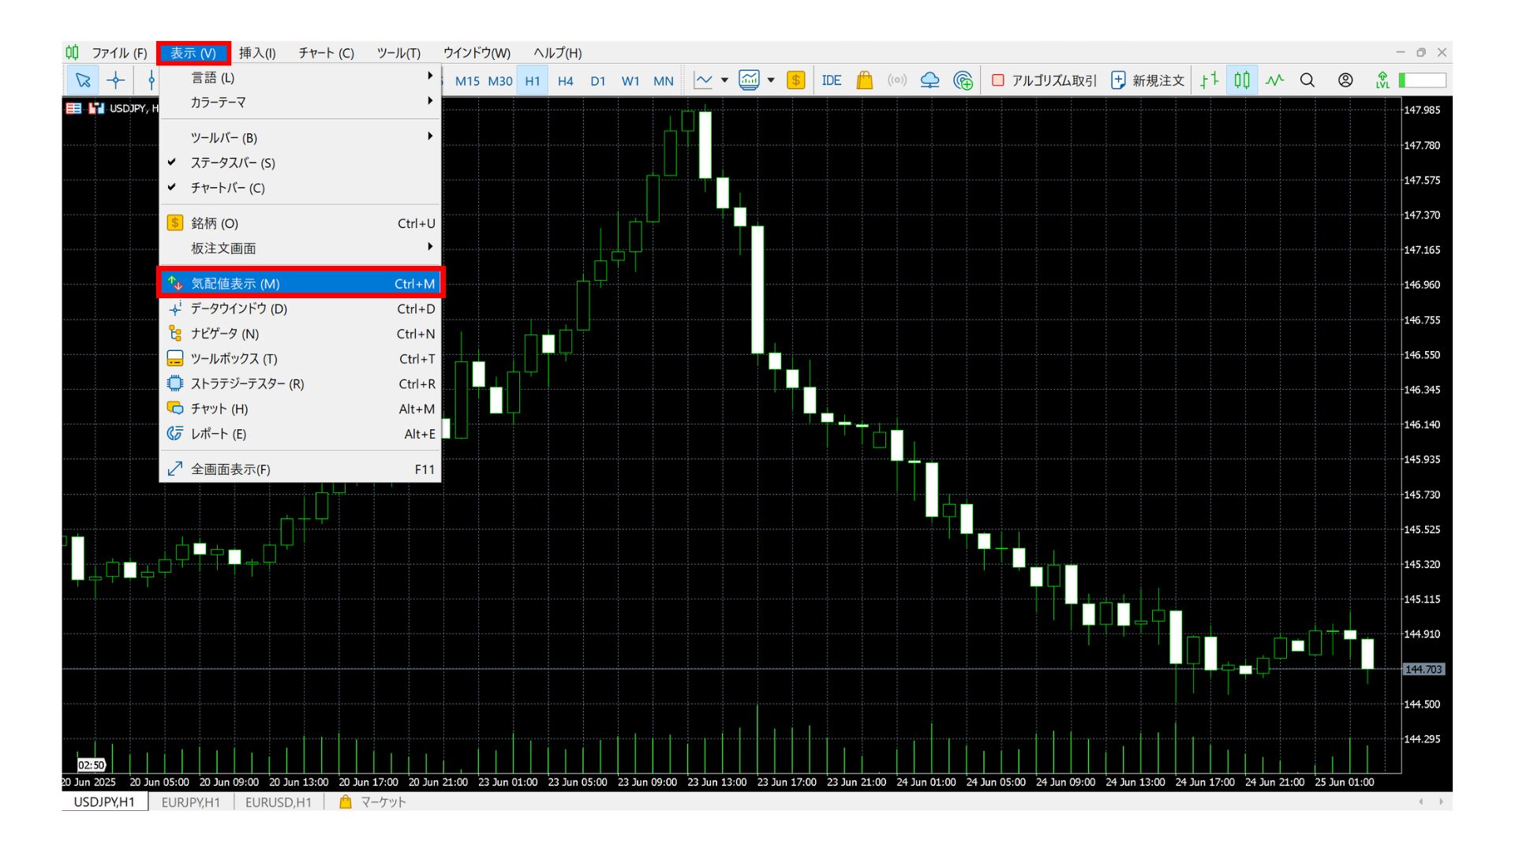Switch to the EURJPY,H1 chart tab
Viewport: 1515px width, 852px height.
190,802
